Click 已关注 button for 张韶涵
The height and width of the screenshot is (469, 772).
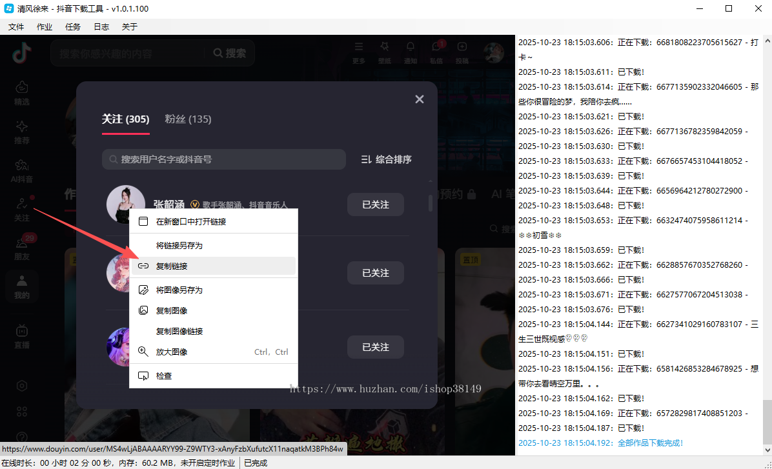[x=376, y=205]
